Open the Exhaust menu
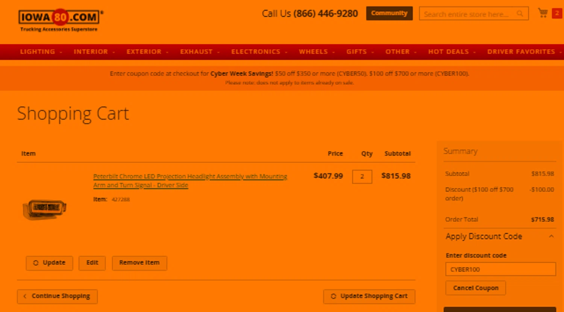This screenshot has width=564, height=312. click(200, 52)
